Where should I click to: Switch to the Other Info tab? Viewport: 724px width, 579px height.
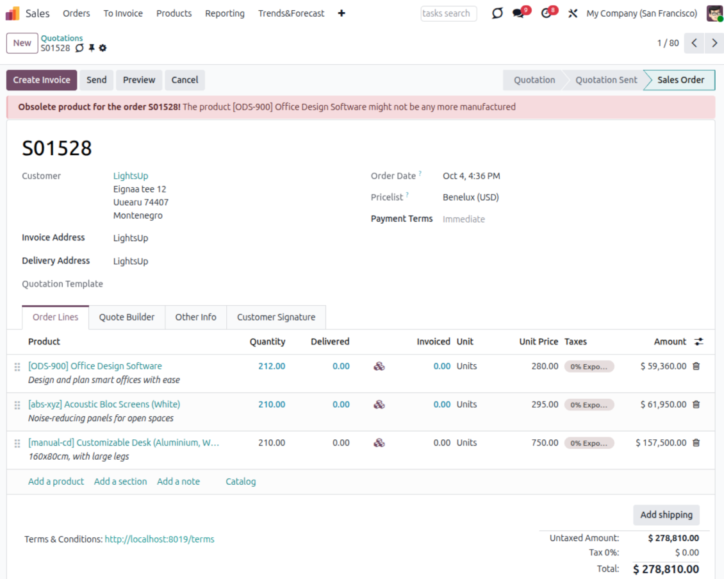(x=195, y=317)
